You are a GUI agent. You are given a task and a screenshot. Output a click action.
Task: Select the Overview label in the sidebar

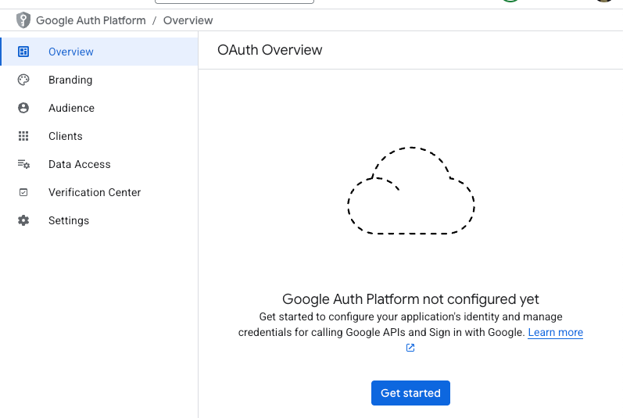tap(70, 52)
